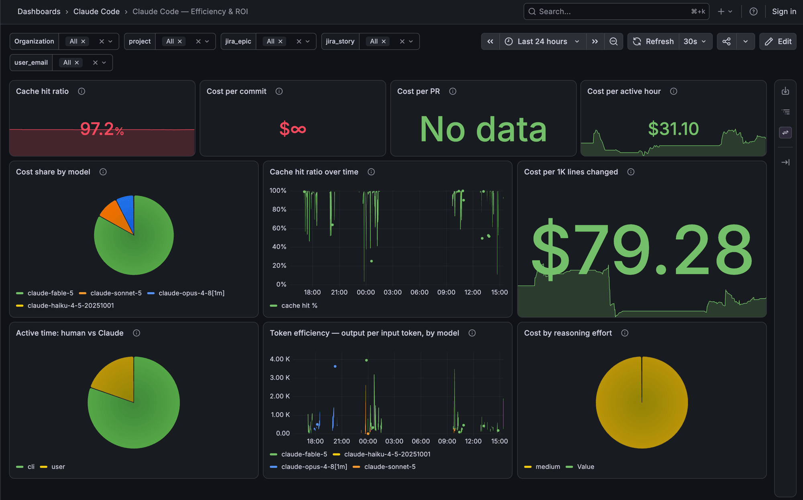Show info for Active time: human vs Claude
Viewport: 803px width, 500px height.
(x=137, y=333)
